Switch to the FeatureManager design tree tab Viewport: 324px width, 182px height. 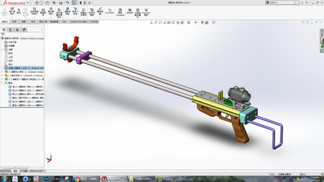[x=4, y=30]
